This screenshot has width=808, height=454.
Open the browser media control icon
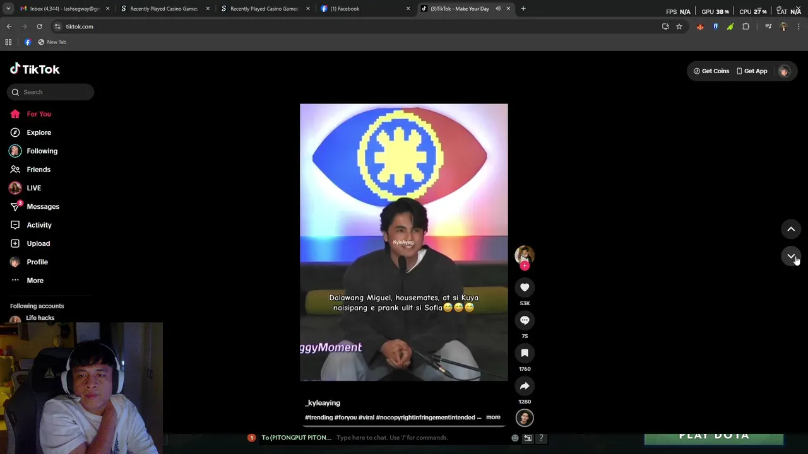[x=768, y=26]
